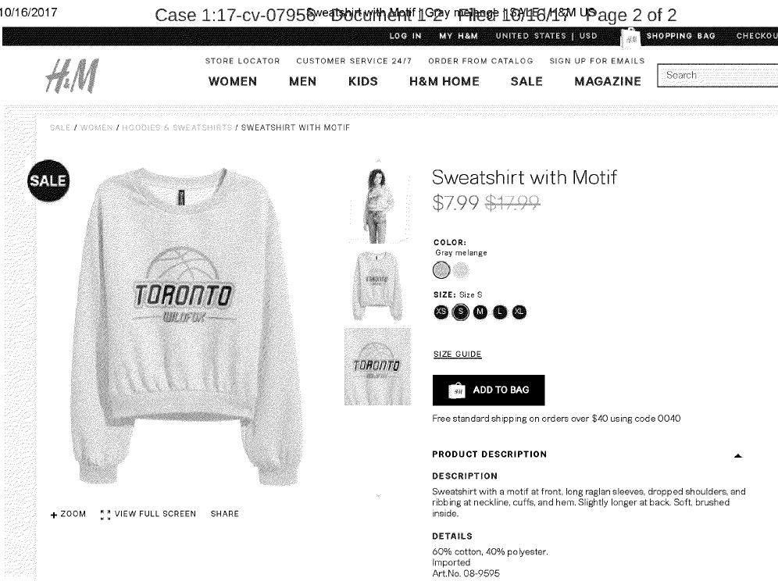778x581 pixels.
Task: Collapse the Product Description section arrow
Action: tap(738, 455)
